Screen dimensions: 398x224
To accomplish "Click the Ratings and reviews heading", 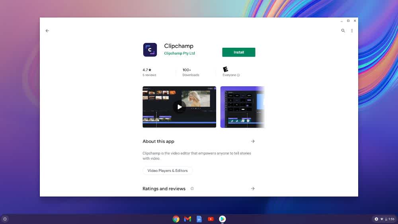I will pos(164,189).
